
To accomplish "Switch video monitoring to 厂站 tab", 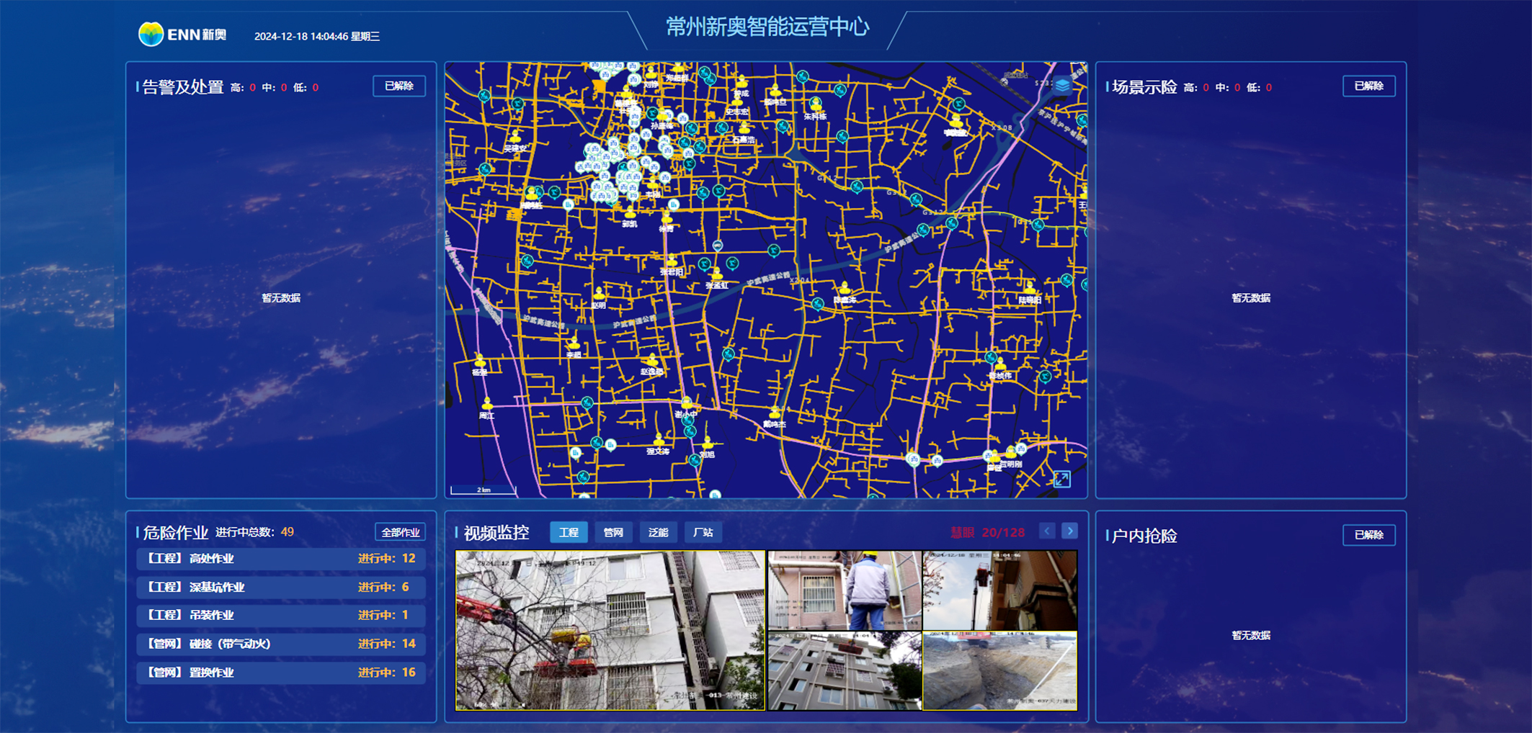I will point(703,532).
